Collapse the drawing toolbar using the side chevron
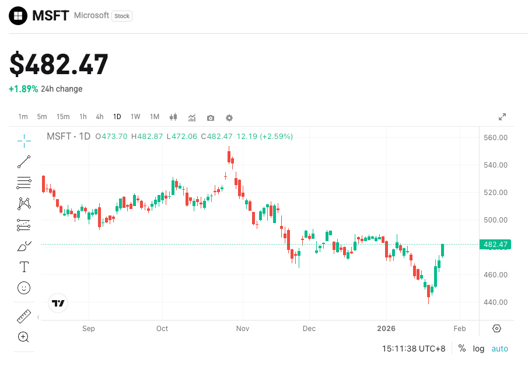The image size is (528, 369). pyautogui.click(x=38, y=317)
